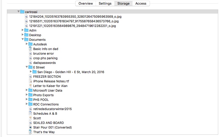Switch to the Access tab

[141, 3]
